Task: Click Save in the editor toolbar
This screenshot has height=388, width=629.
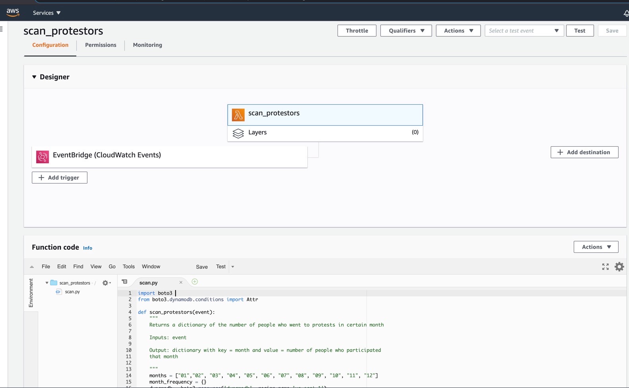Action: click(x=202, y=267)
